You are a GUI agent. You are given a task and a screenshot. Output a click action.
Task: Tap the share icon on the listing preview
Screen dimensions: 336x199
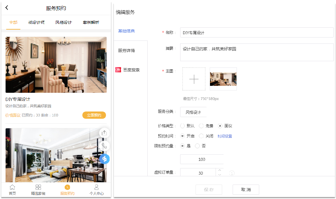point(104,133)
